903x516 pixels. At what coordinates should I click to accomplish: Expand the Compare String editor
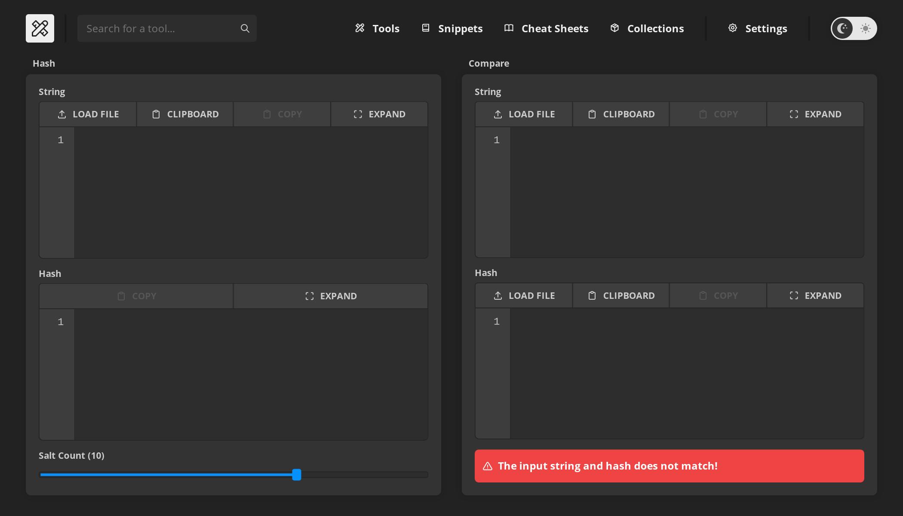click(x=815, y=114)
